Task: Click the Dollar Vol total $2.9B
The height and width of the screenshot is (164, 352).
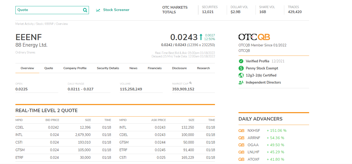Action: pos(235,12)
